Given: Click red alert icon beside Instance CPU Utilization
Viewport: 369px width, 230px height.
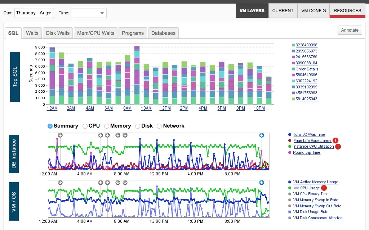Looking at the screenshot, I should coord(338,147).
